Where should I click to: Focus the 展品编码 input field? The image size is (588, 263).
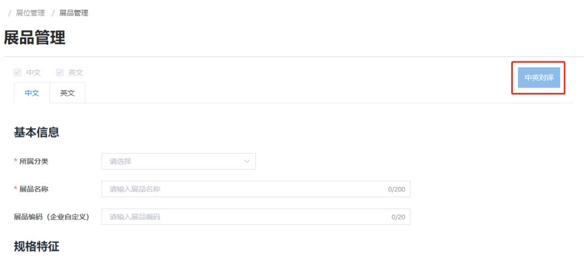[x=245, y=217]
